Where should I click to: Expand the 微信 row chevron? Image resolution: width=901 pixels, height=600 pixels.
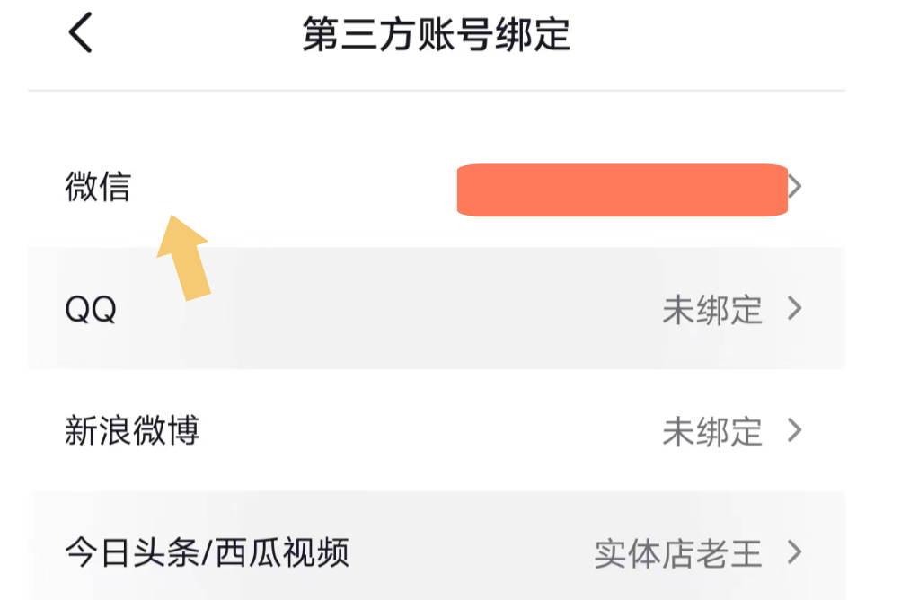[794, 187]
